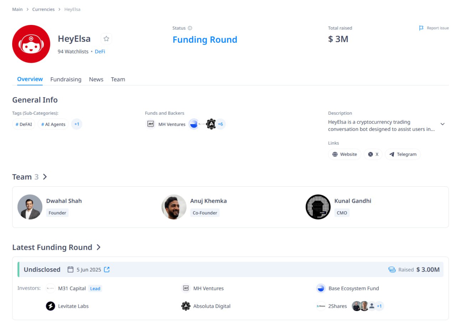Switch to the Fundraising tab

[66, 79]
